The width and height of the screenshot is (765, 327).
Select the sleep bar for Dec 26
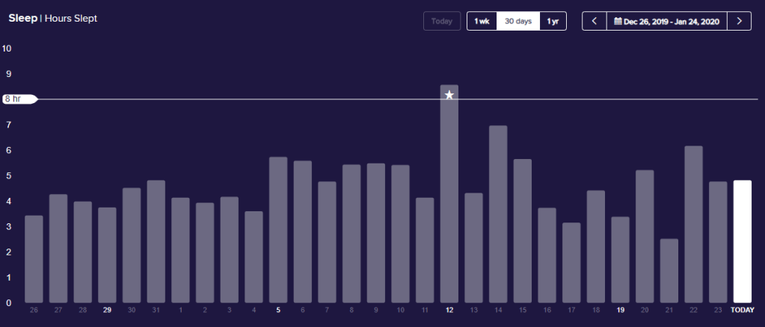pos(34,258)
